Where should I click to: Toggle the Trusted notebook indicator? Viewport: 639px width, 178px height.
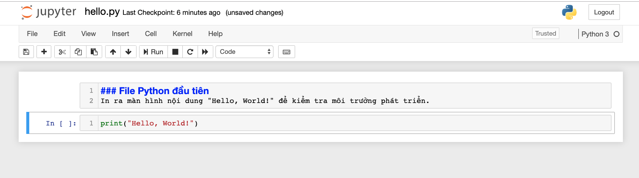point(546,33)
